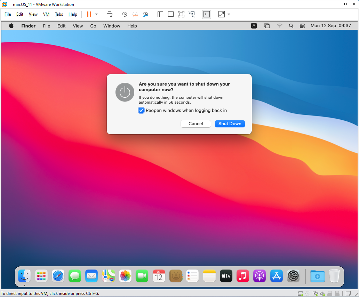Click the network adapter status icon

(315, 293)
